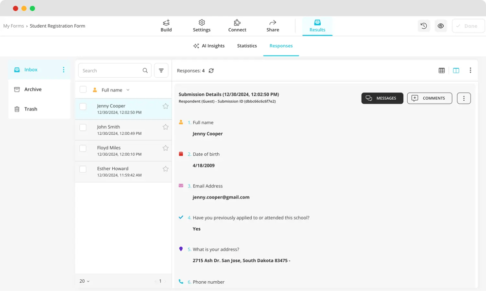Toggle the select-all checkbox in header

click(83, 90)
